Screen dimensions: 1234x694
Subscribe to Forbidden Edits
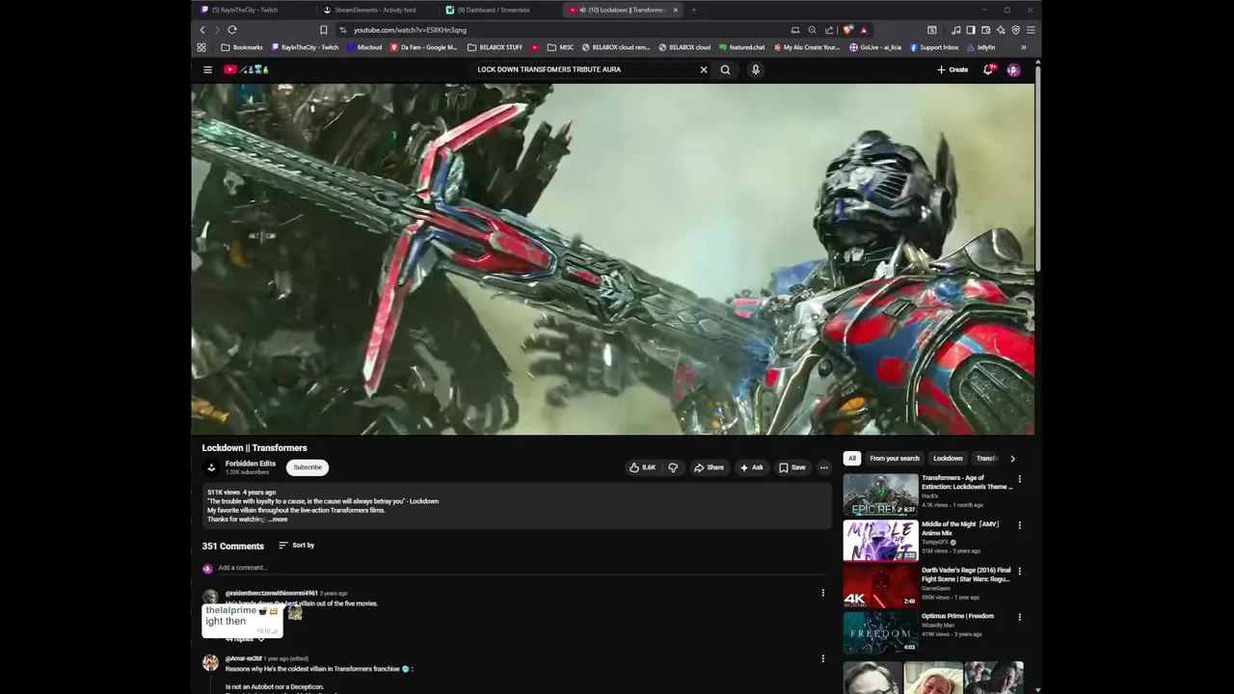click(x=308, y=467)
